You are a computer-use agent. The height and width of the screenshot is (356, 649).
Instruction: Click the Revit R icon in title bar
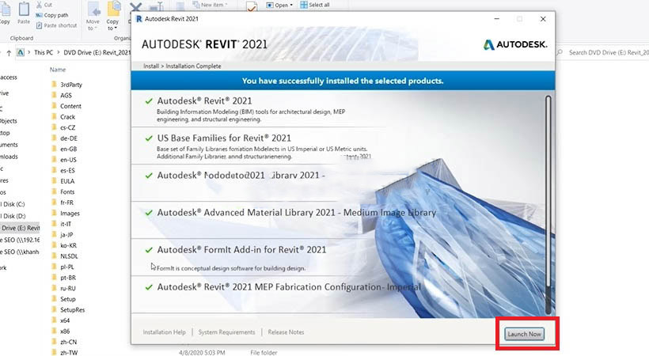(139, 19)
